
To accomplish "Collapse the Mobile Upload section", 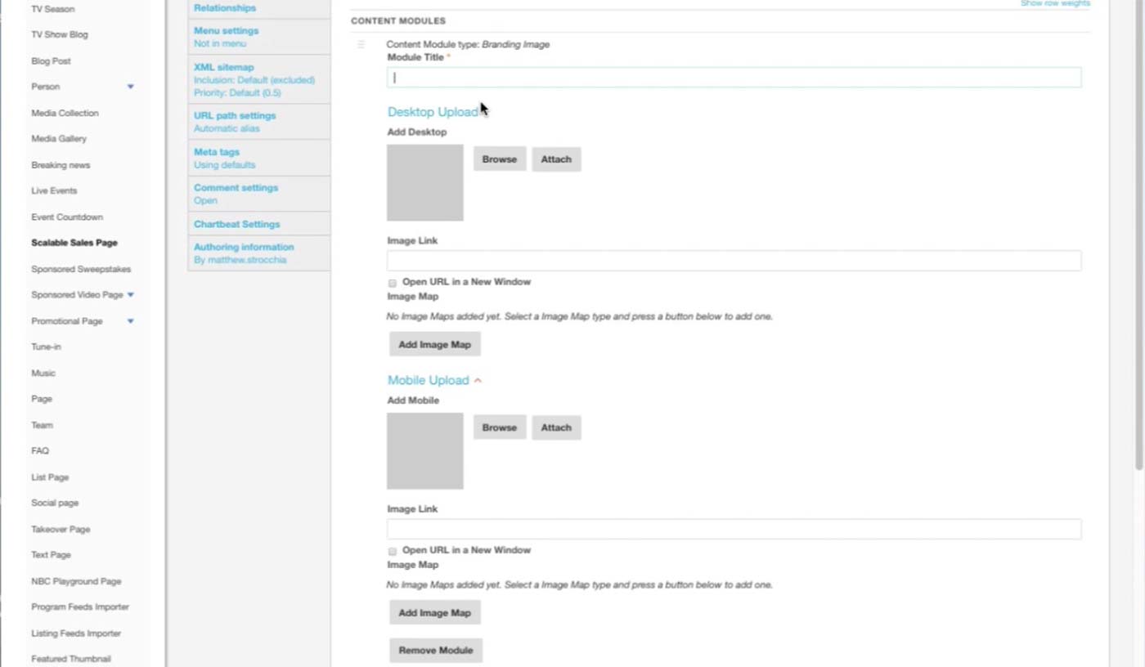I will coord(478,380).
